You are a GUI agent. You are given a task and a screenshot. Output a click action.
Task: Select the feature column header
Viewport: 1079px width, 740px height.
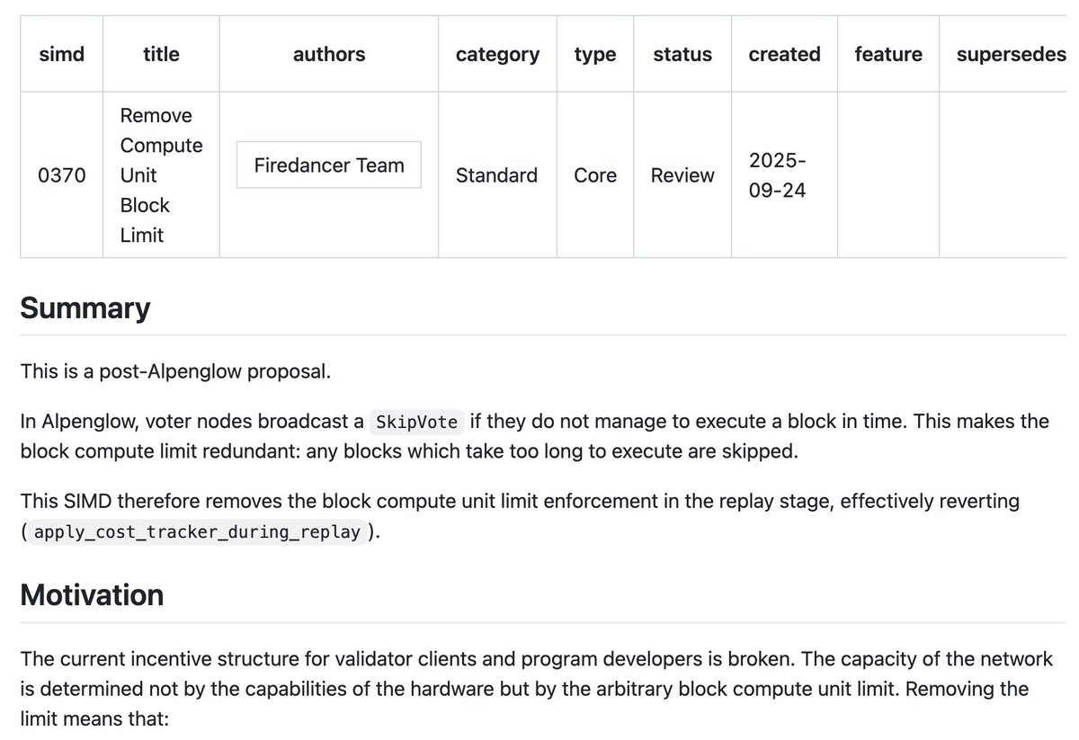(888, 54)
